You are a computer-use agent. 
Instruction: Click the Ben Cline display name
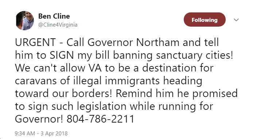click(54, 16)
